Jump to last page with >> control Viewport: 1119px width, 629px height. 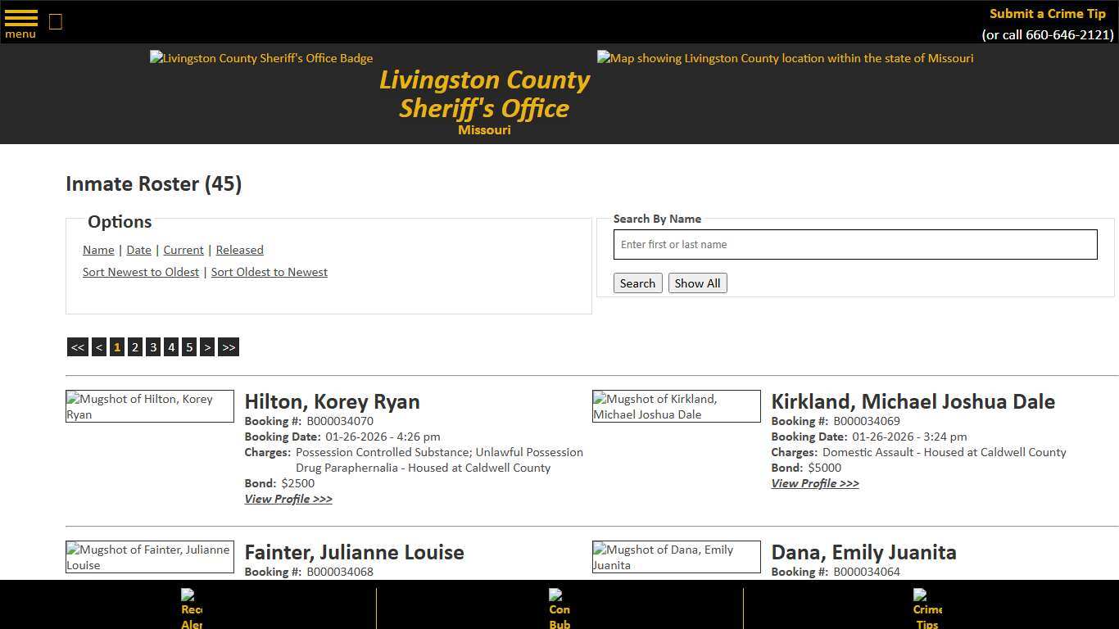click(228, 346)
